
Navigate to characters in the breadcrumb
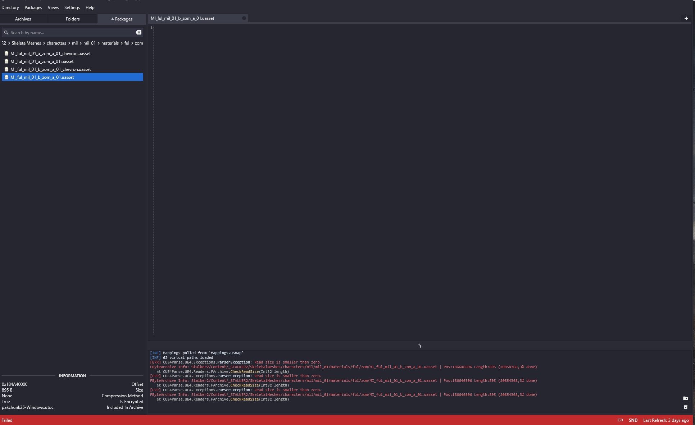pyautogui.click(x=56, y=43)
